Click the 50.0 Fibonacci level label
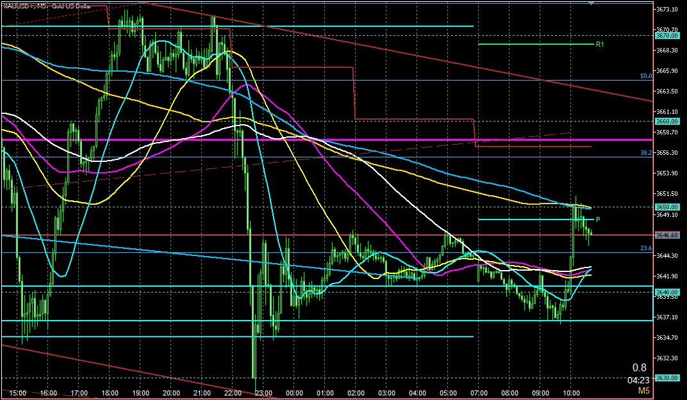The width and height of the screenshot is (687, 400). tap(646, 76)
